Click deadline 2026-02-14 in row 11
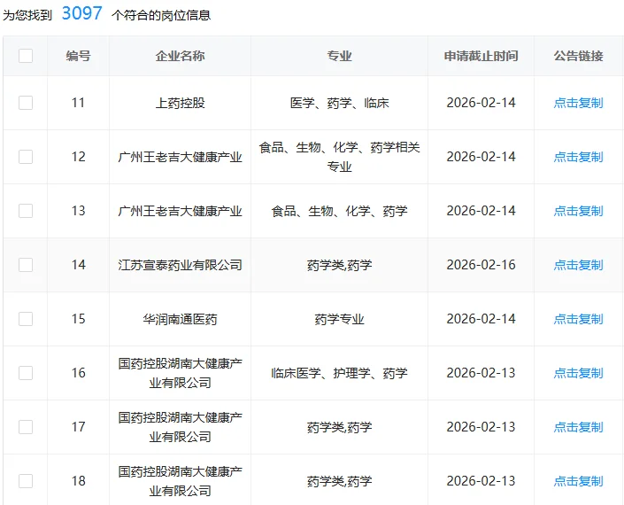This screenshot has width=624, height=505. click(481, 103)
